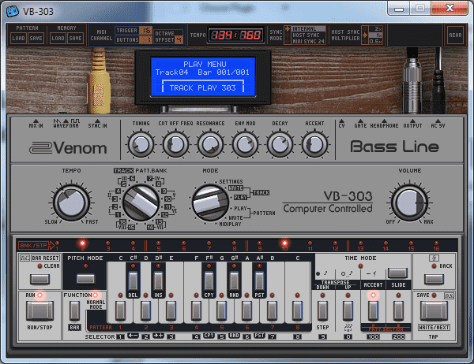
Task: Click the ENV MOD knob
Action: 245,144
